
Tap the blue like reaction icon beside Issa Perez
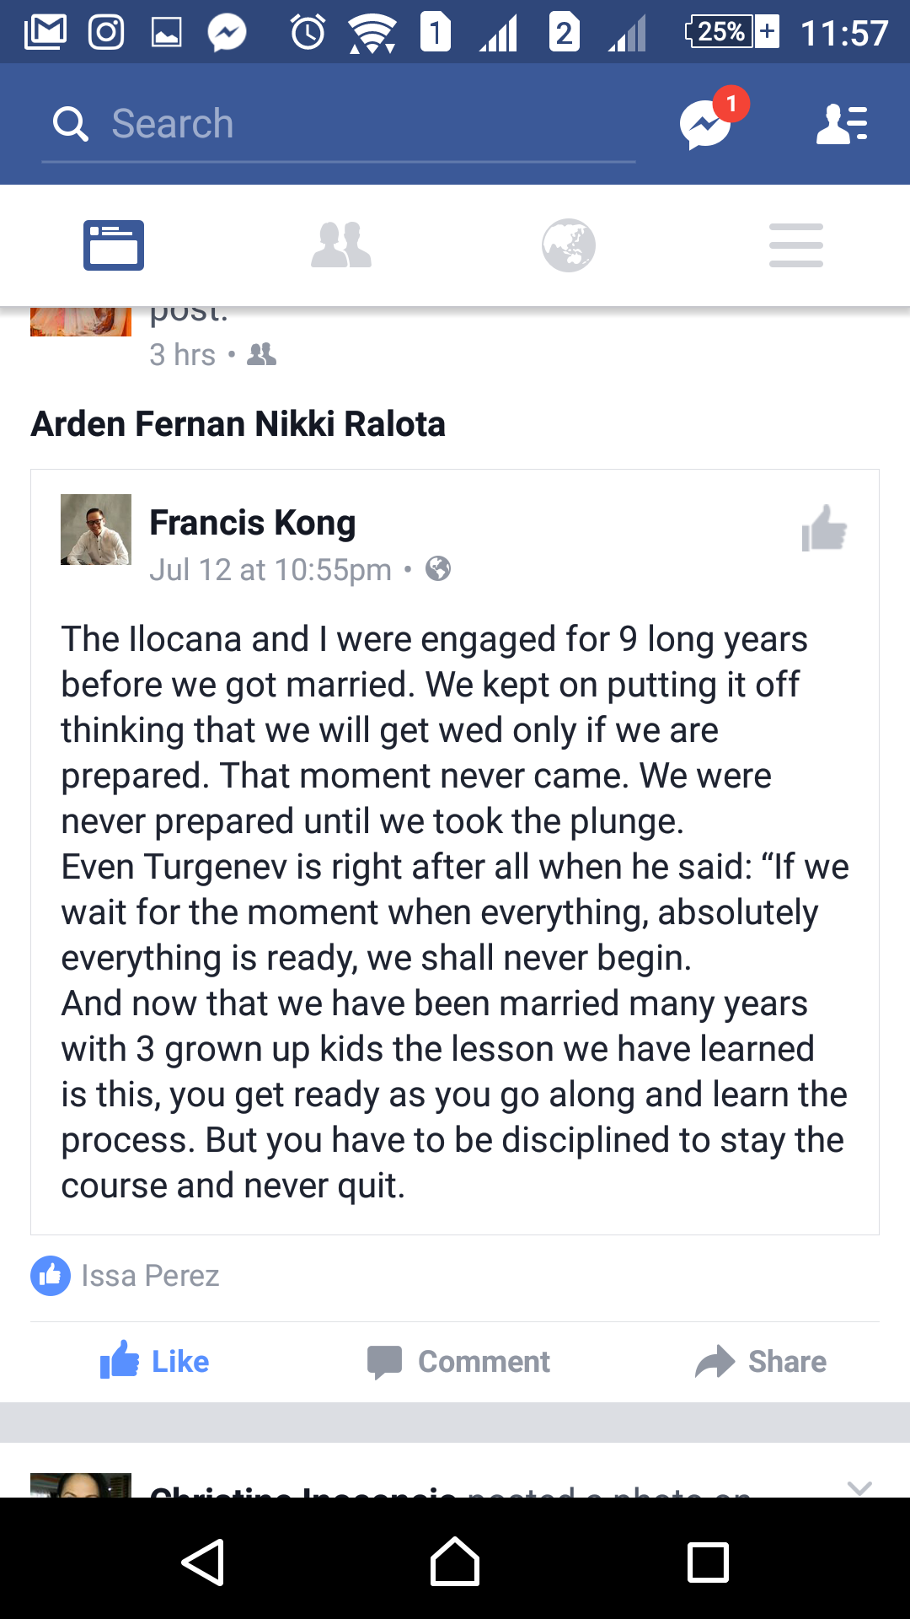[51, 1276]
